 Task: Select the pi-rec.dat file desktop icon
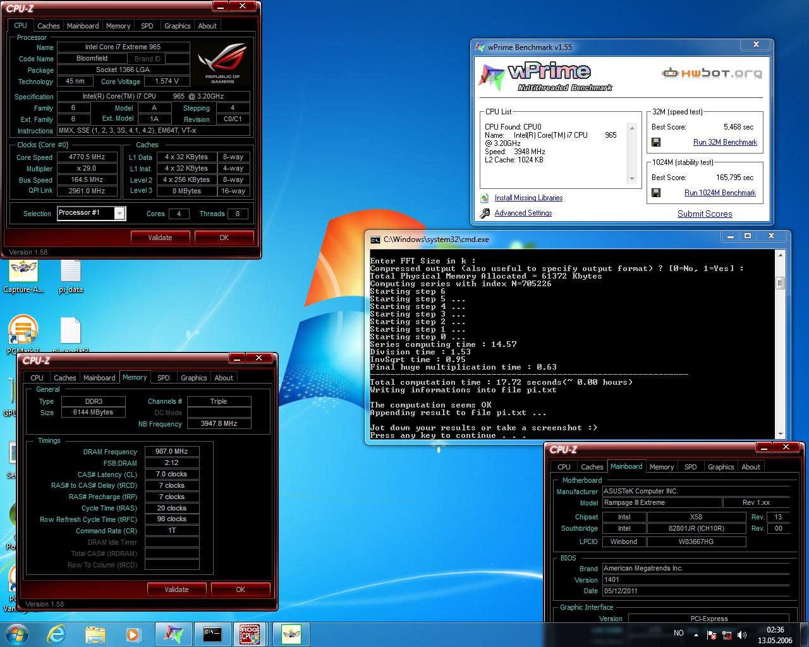(x=70, y=335)
